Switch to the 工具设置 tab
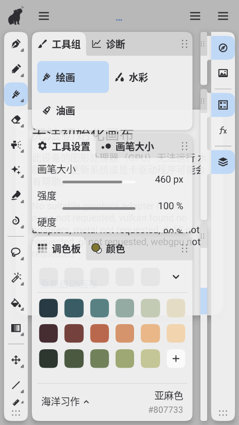Image resolution: width=239 pixels, height=425 pixels. 64,146
